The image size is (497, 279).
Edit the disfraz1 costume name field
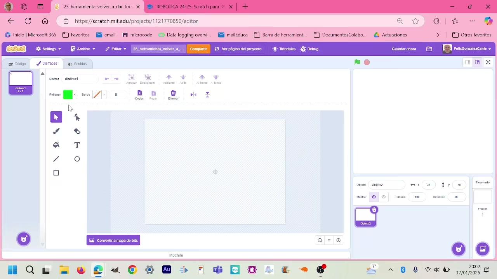coord(81,79)
